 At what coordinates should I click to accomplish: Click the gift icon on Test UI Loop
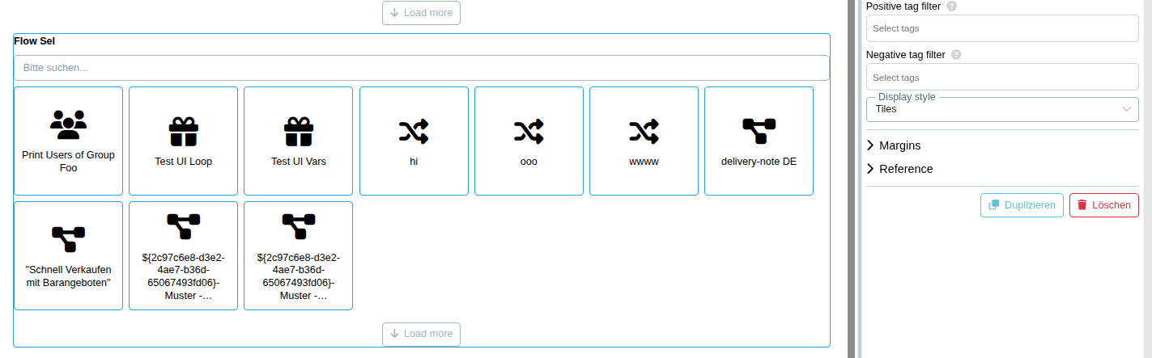184,131
